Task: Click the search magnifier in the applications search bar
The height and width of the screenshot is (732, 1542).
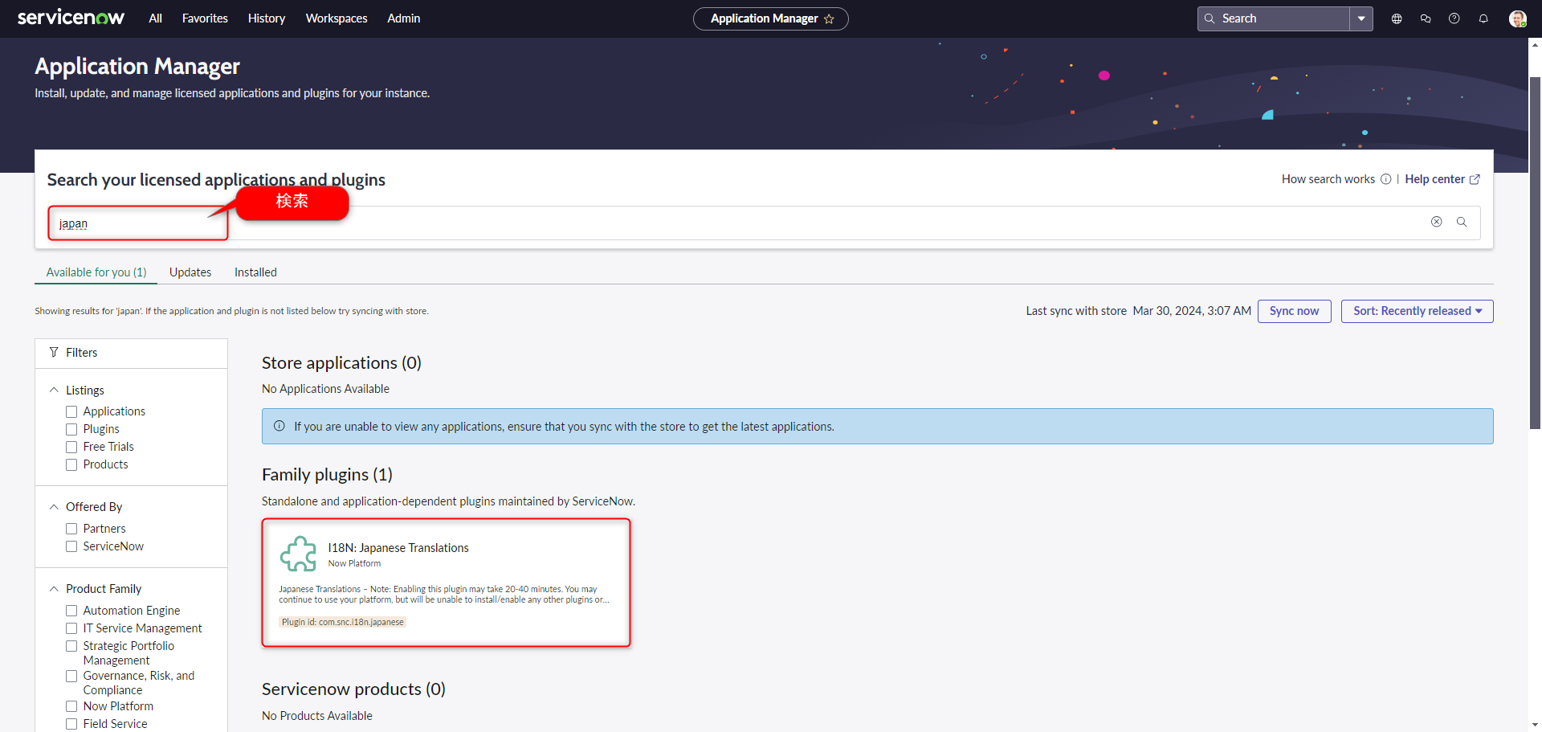Action: 1462,222
